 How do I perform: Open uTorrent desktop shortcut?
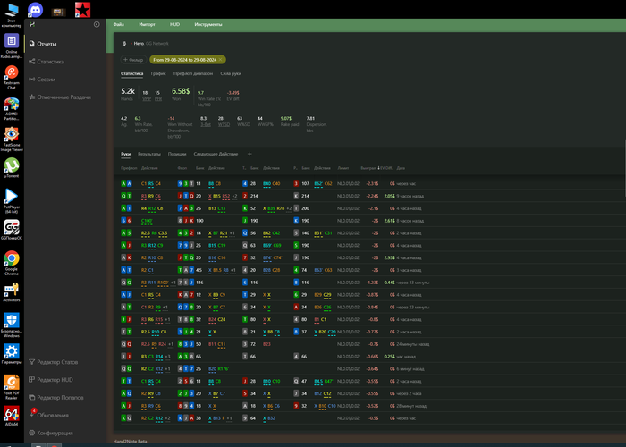pos(12,168)
